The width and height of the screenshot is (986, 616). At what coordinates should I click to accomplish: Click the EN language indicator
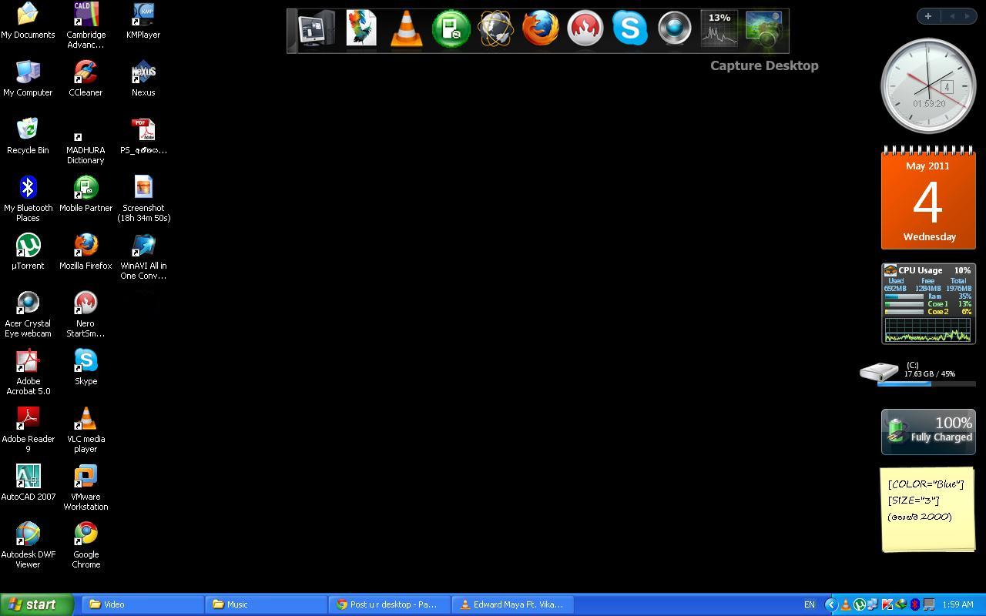click(810, 604)
